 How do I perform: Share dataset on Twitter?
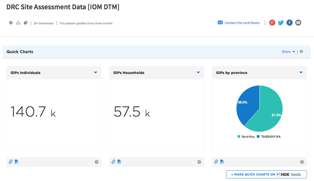point(281,23)
